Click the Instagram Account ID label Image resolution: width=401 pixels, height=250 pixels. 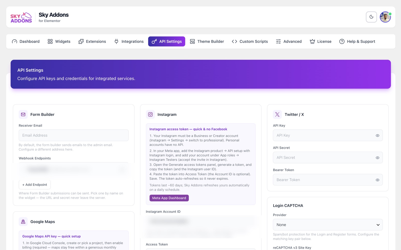pyautogui.click(x=163, y=211)
